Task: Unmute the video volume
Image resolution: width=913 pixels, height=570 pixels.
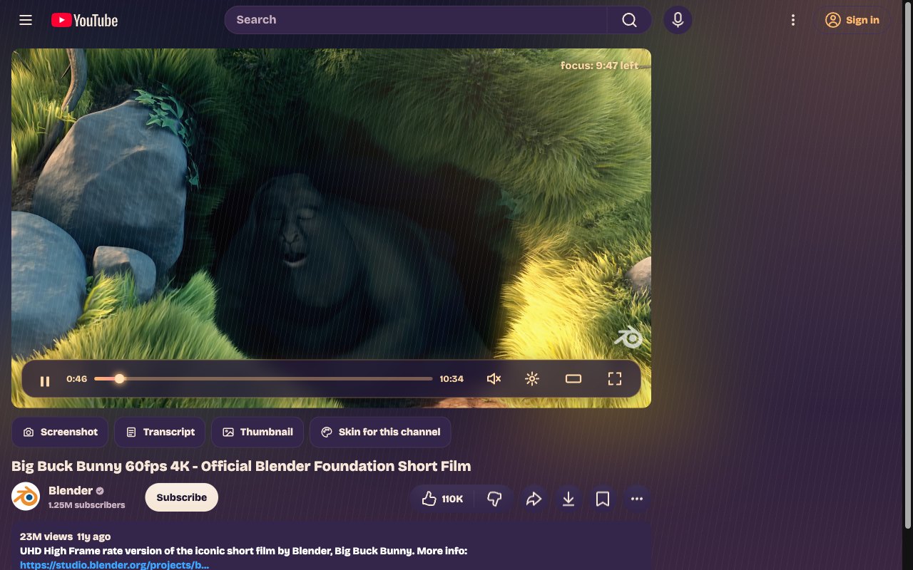Action: click(x=494, y=379)
